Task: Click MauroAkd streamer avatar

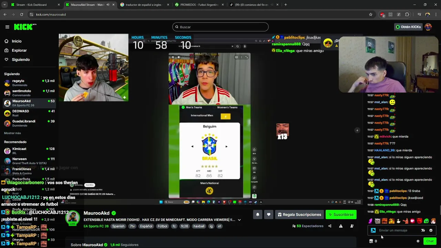Action: (x=72, y=218)
